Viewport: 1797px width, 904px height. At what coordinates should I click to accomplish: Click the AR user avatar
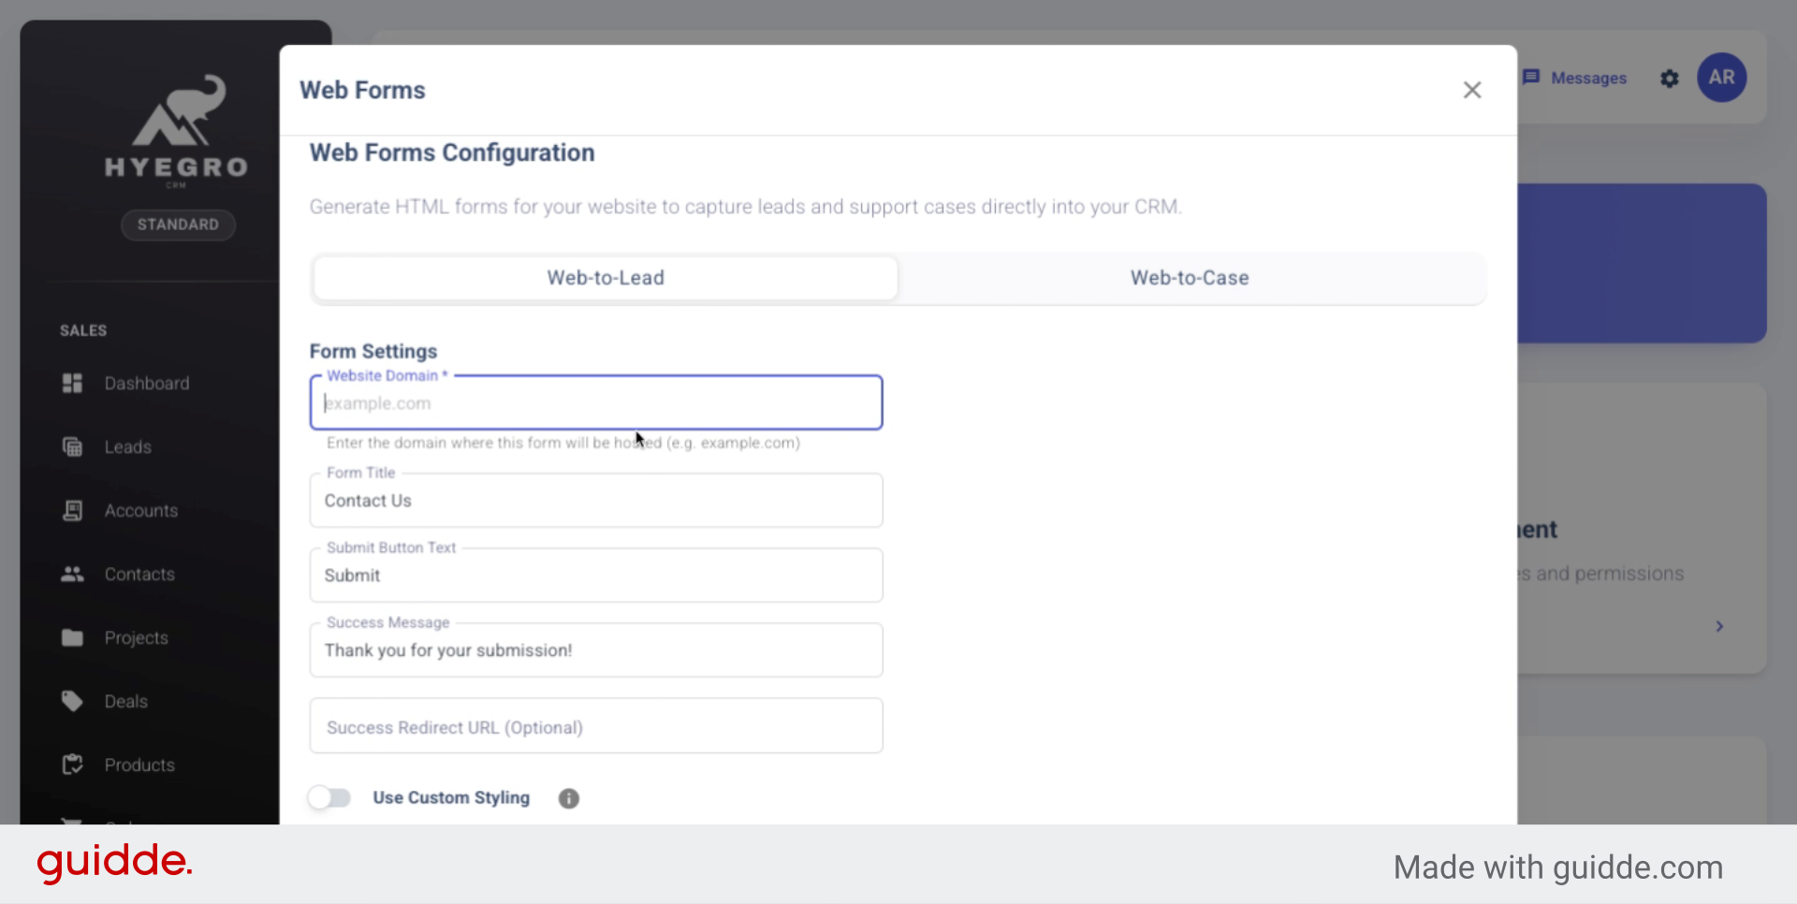(1721, 78)
